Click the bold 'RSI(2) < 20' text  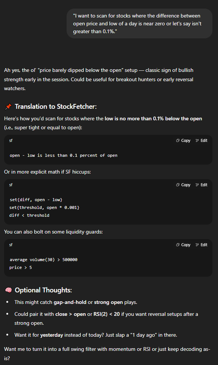(x=107, y=314)
